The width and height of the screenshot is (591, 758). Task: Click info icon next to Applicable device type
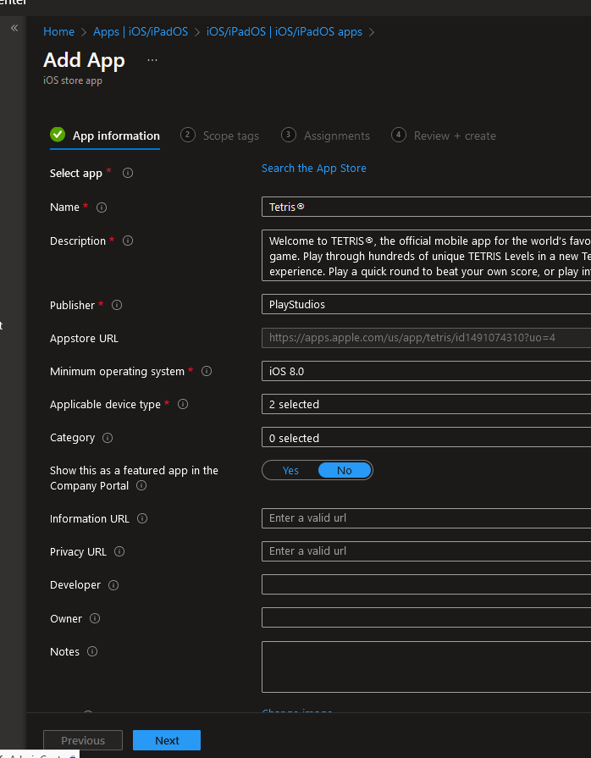pos(183,404)
